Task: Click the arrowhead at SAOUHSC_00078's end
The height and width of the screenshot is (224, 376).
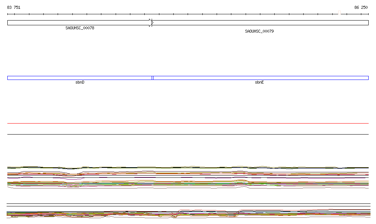Action: pos(151,23)
